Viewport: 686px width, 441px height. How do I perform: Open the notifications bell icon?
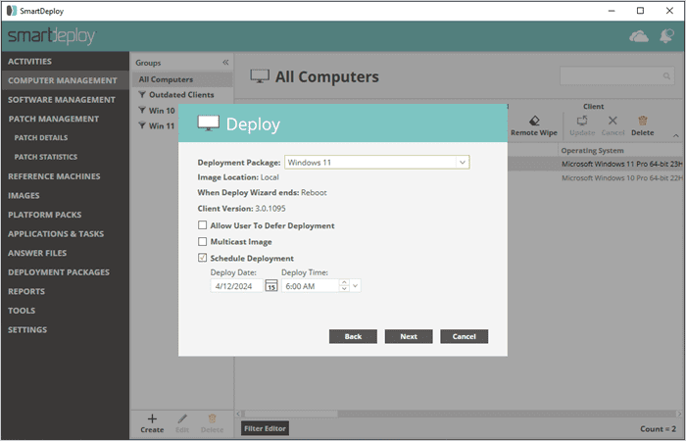pyautogui.click(x=666, y=36)
